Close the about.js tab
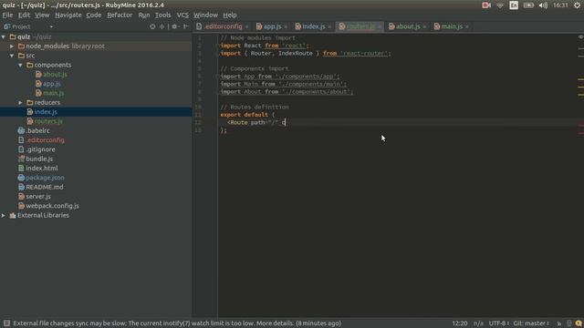This screenshot has height=328, width=584. coord(424,26)
